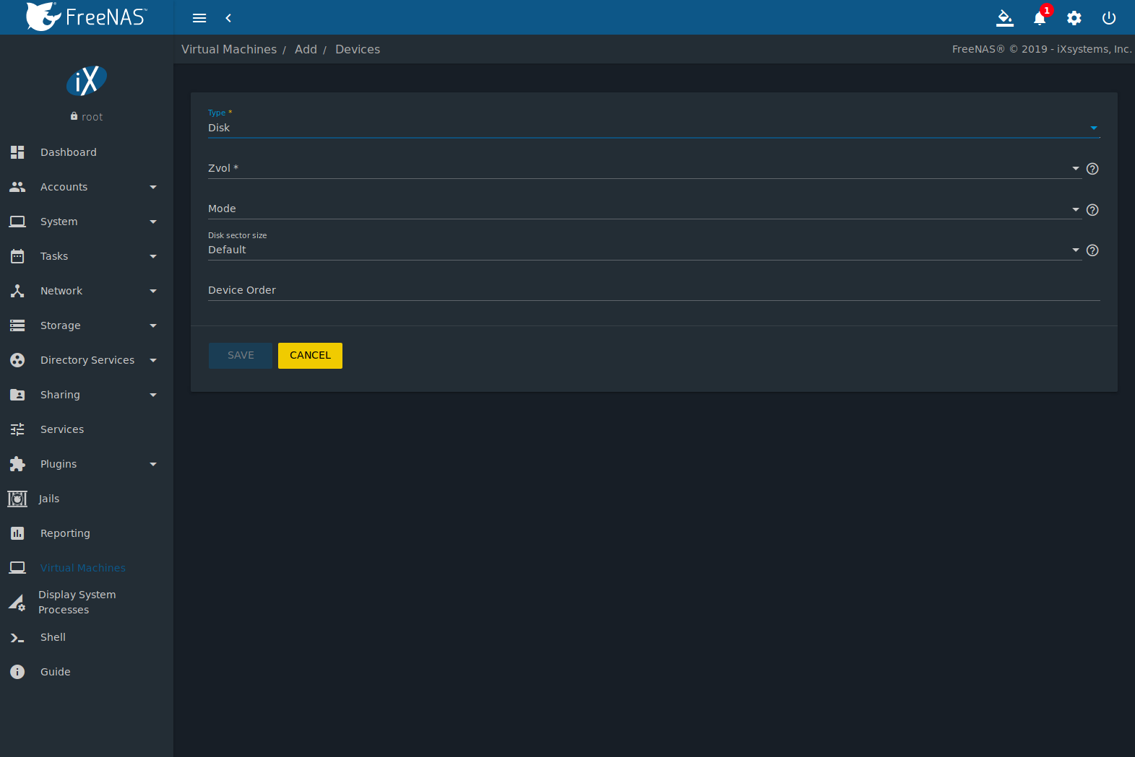Click the Display System Processes icon
1135x757 pixels.
[17, 602]
